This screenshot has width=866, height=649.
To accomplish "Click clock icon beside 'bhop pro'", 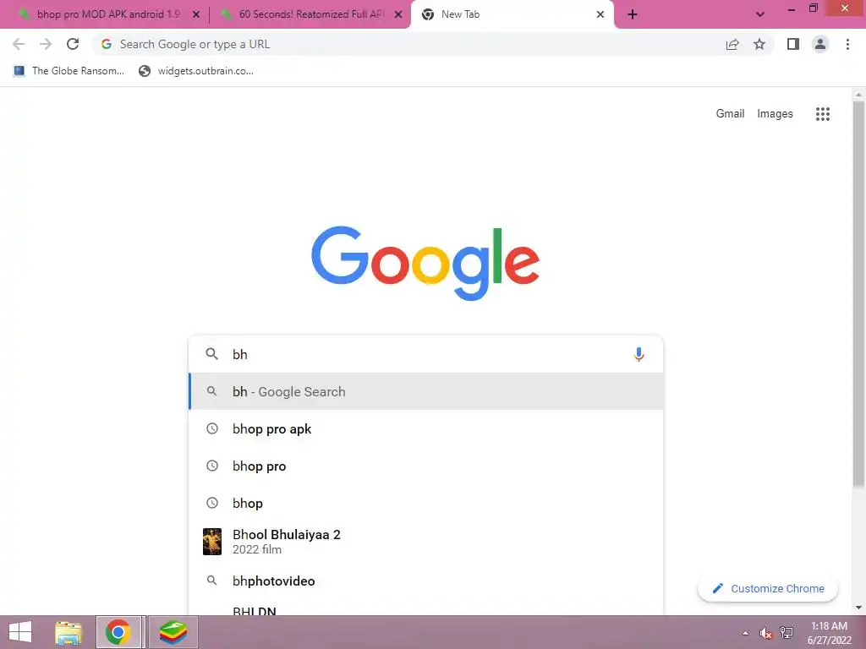I will [212, 466].
